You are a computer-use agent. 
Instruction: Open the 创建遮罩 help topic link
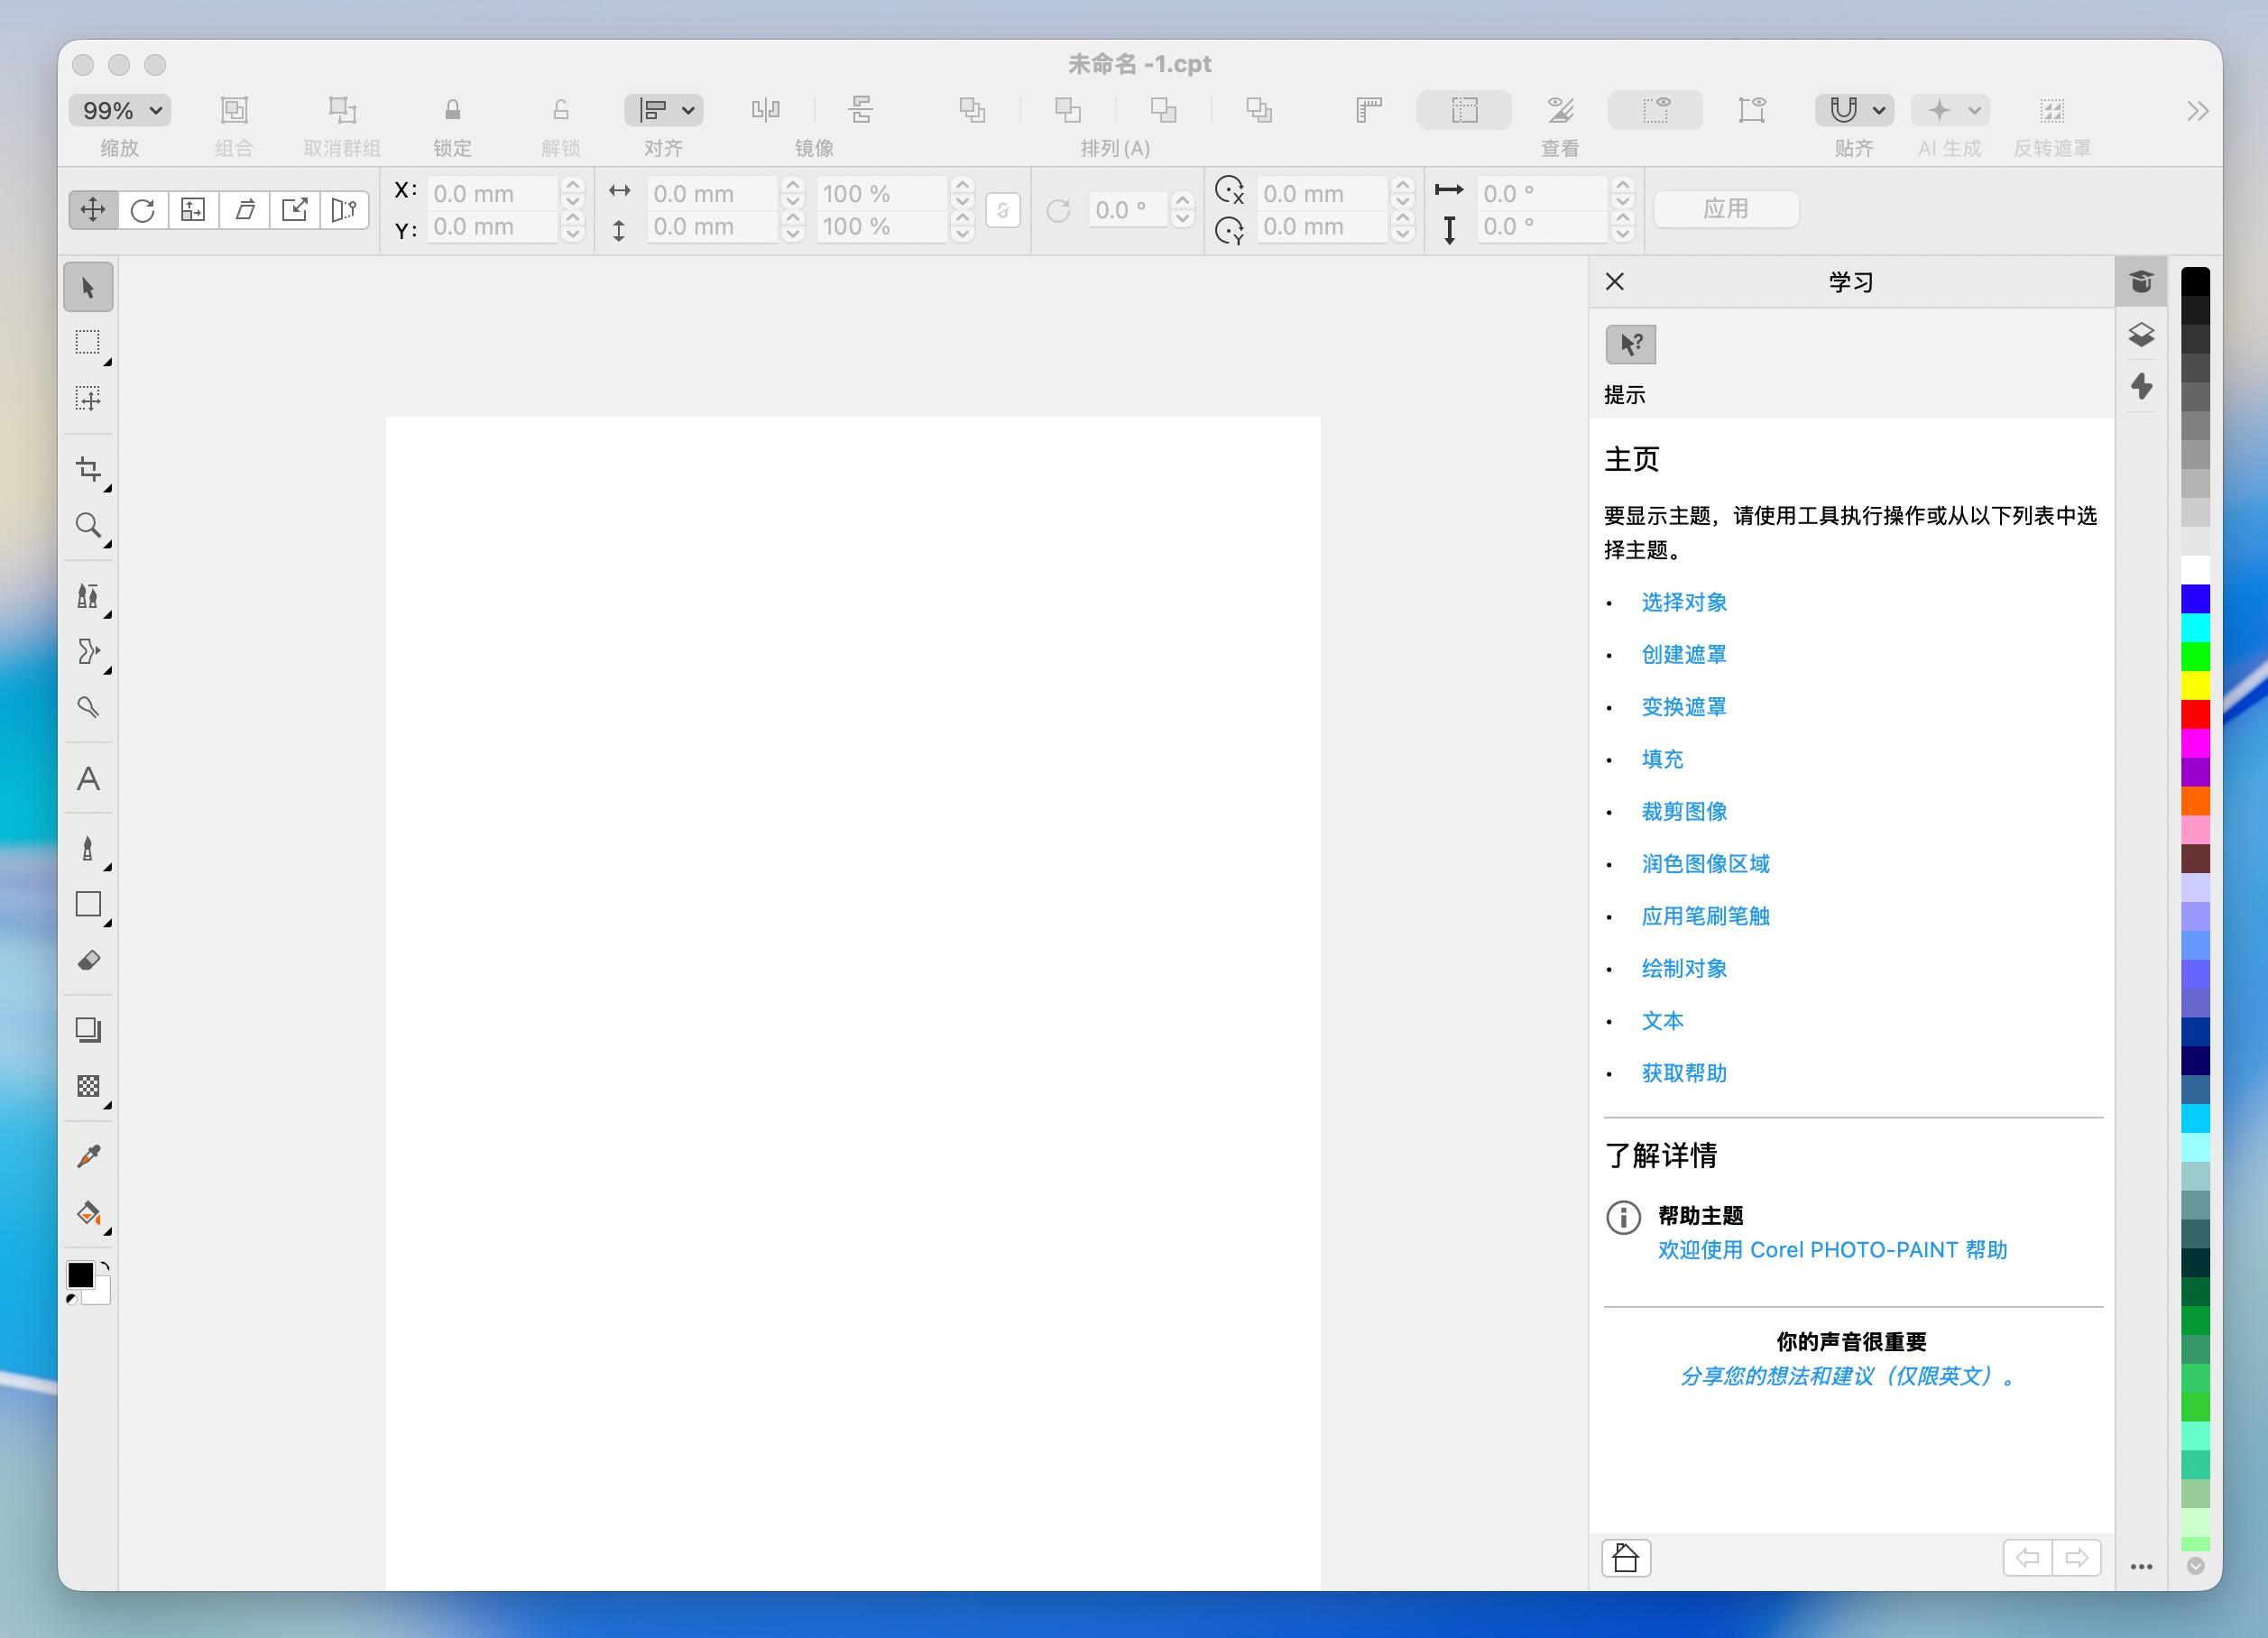pos(1684,655)
